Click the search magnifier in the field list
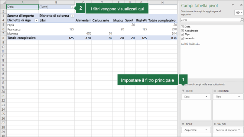244x137 pixels. (241, 20)
